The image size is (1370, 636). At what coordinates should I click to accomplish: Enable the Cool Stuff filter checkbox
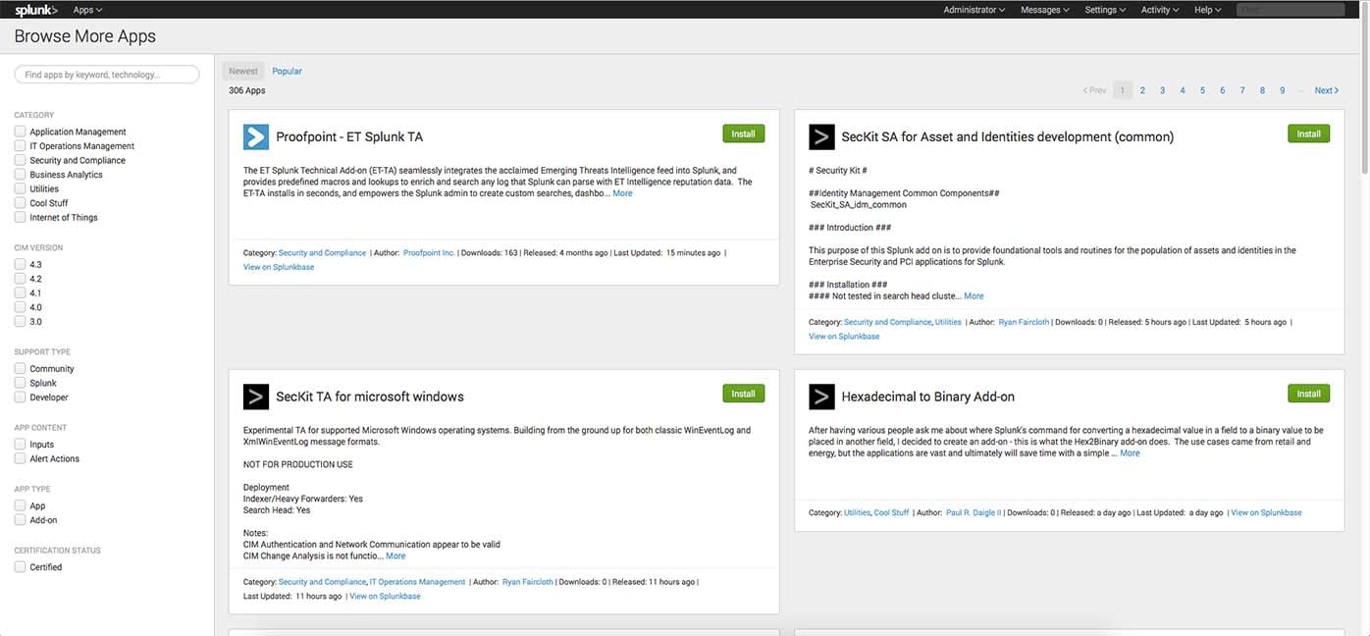click(x=20, y=203)
